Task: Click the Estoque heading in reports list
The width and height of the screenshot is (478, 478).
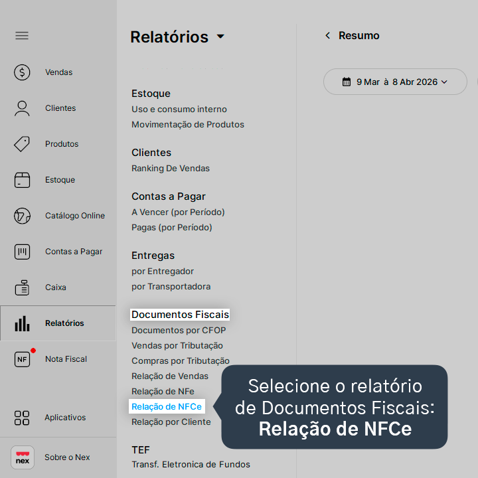Action: tap(151, 94)
